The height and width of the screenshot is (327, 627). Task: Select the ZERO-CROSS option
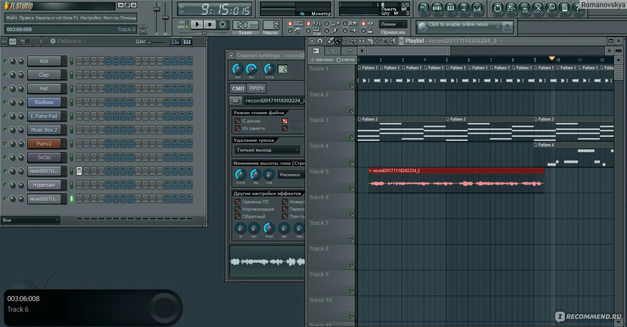[313, 60]
